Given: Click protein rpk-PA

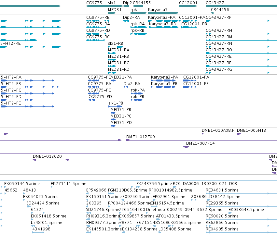Looking at the screenshot, I should coord(138,90).
